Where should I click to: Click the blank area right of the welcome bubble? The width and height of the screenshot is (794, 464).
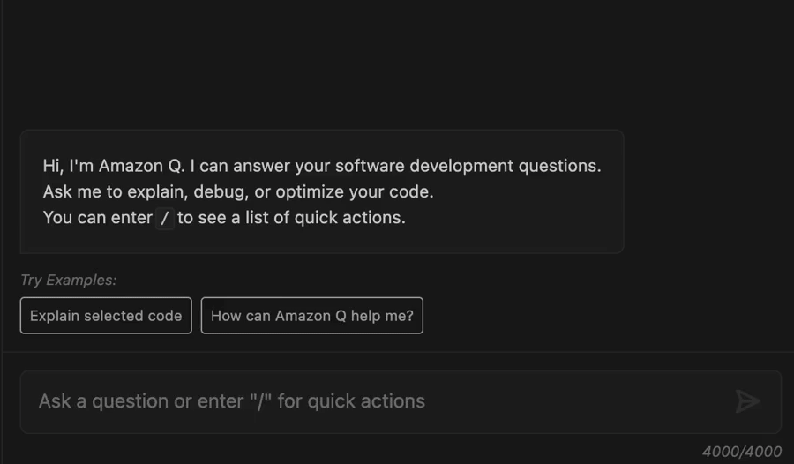tap(709, 191)
